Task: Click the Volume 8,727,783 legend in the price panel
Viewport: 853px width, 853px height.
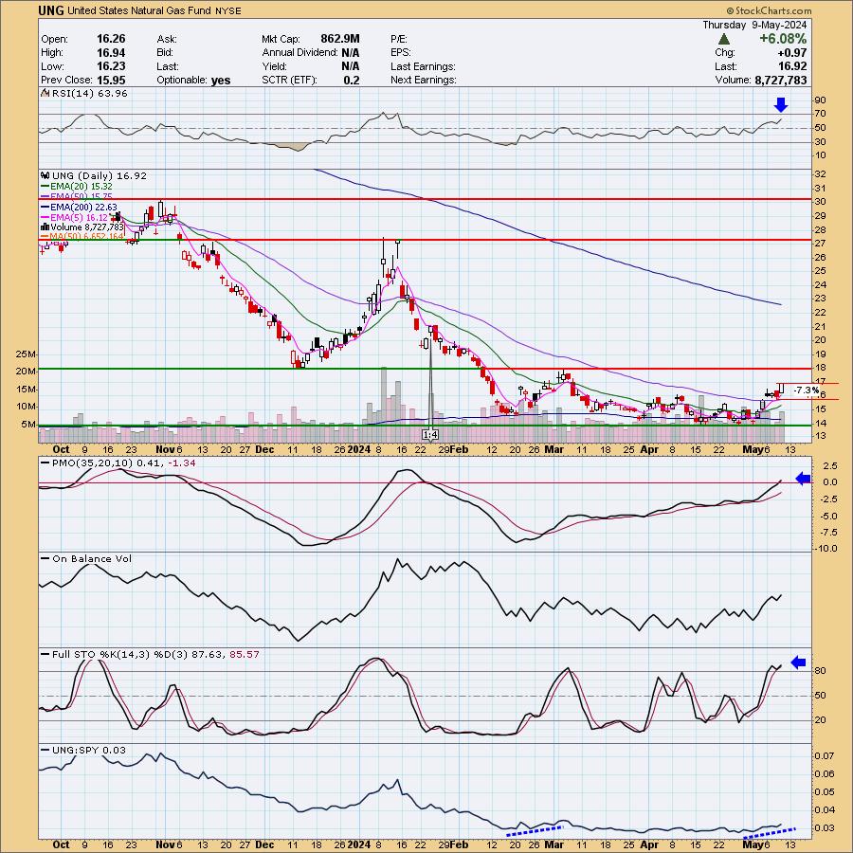Action: pyautogui.click(x=87, y=227)
